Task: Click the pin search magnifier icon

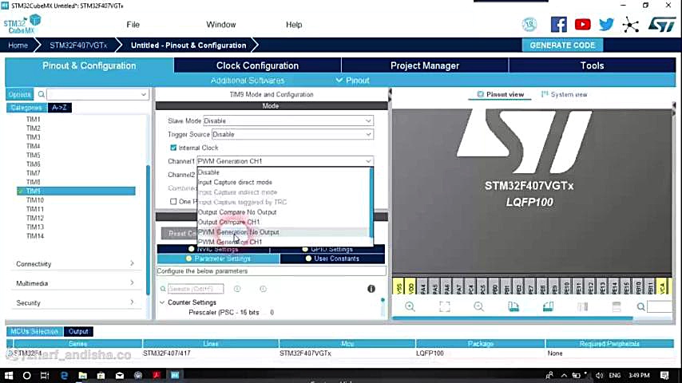Action: (x=640, y=306)
